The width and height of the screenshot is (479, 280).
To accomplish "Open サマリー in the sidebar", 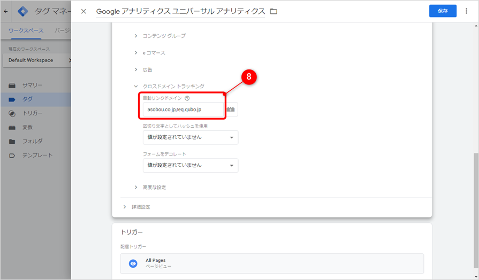I will [32, 85].
